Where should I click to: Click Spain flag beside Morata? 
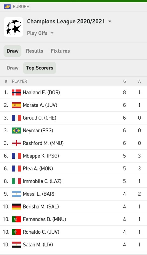(17, 105)
